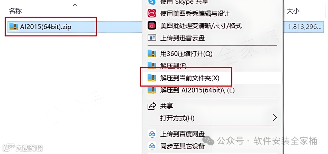328x154 pixels.
Task: Click the red Meitu Xiuxiu editor icon
Action: click(x=152, y=14)
